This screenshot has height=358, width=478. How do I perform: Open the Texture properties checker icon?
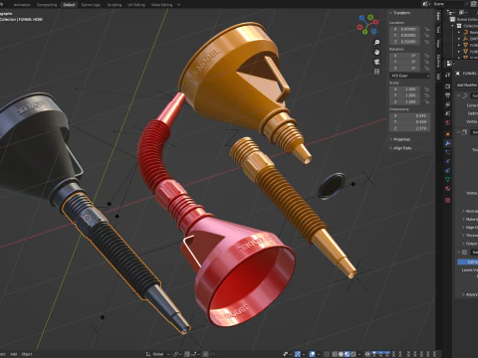447,200
